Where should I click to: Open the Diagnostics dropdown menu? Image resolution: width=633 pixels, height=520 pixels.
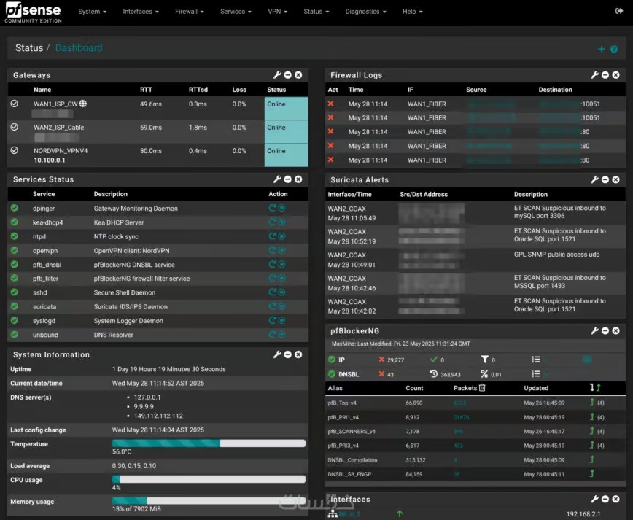365,12
